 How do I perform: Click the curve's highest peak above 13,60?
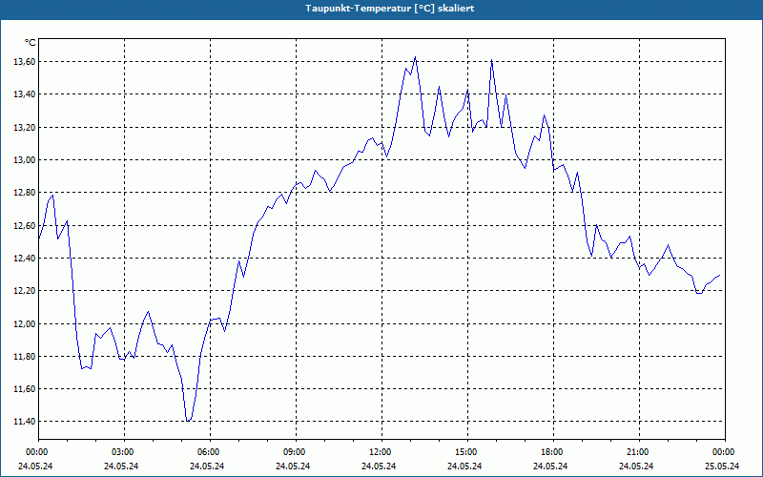click(415, 57)
